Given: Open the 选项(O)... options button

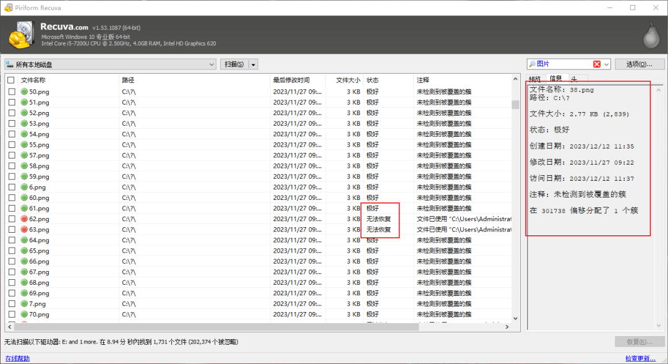Looking at the screenshot, I should click(x=639, y=64).
